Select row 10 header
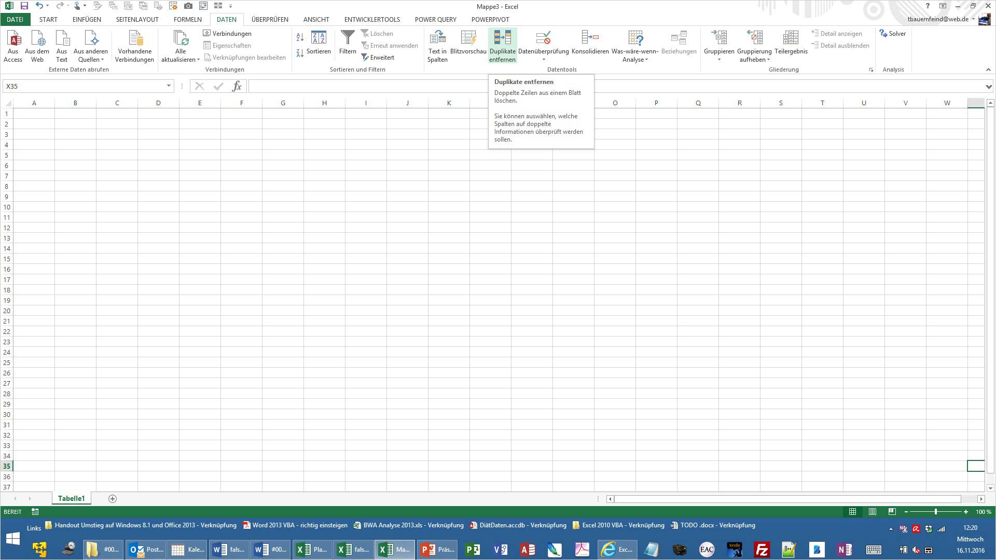The height and width of the screenshot is (560, 996). [x=7, y=207]
